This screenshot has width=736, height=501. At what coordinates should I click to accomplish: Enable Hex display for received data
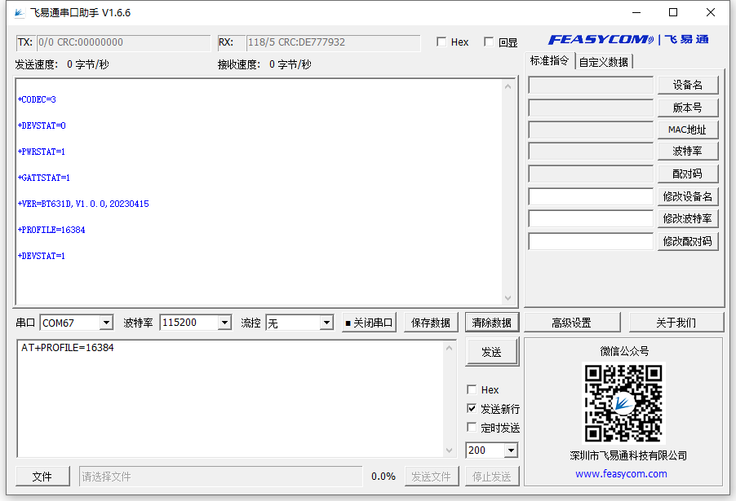tap(441, 42)
